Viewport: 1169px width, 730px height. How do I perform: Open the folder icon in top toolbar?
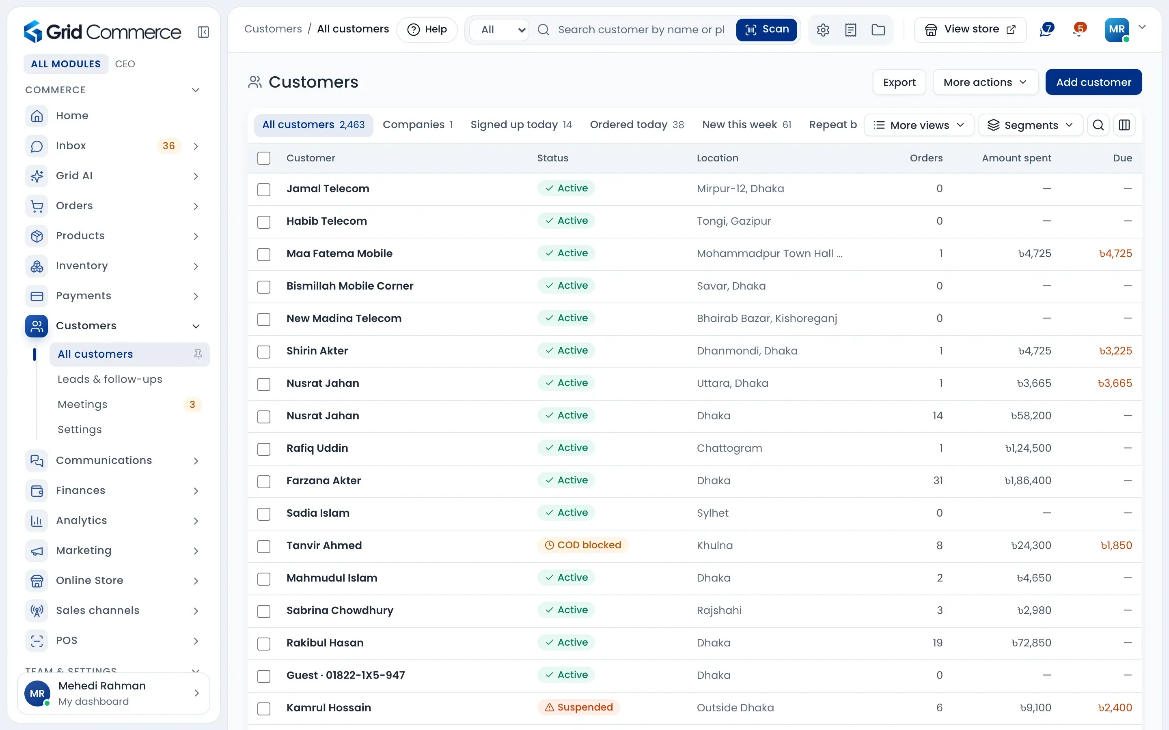(878, 30)
